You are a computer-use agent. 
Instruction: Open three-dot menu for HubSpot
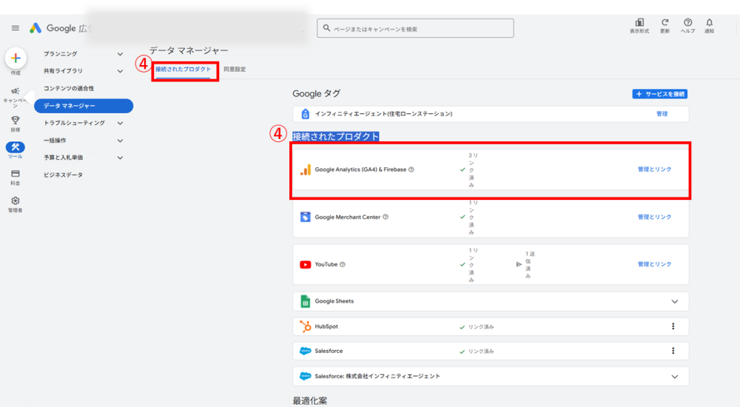(673, 326)
